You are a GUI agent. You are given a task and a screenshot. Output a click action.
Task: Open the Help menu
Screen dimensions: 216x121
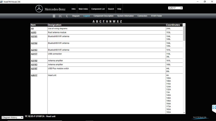[119, 9]
